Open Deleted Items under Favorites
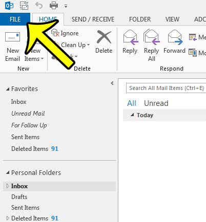 tap(35, 149)
